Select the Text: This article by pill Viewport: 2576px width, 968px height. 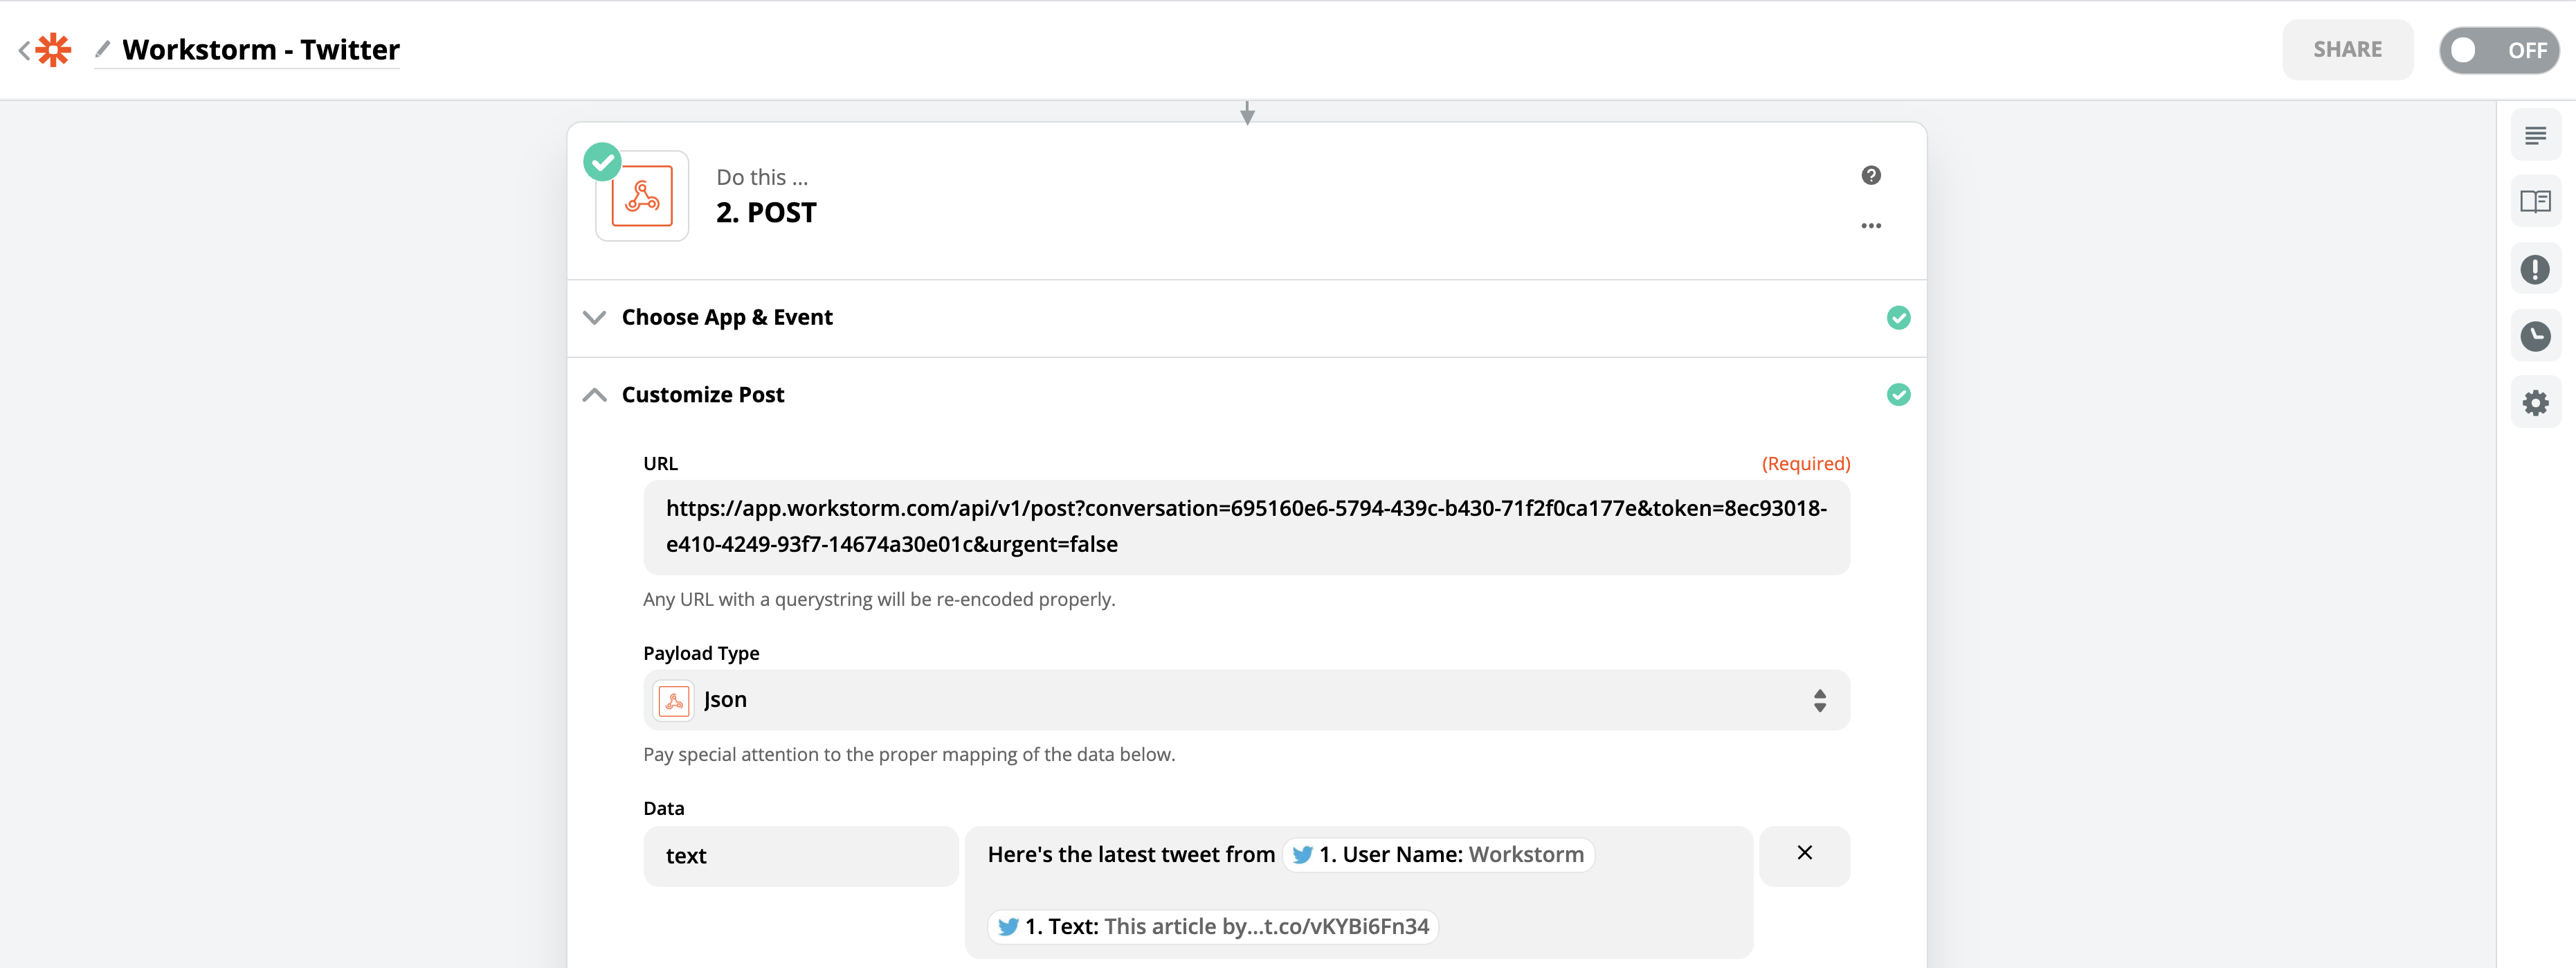tap(1213, 927)
